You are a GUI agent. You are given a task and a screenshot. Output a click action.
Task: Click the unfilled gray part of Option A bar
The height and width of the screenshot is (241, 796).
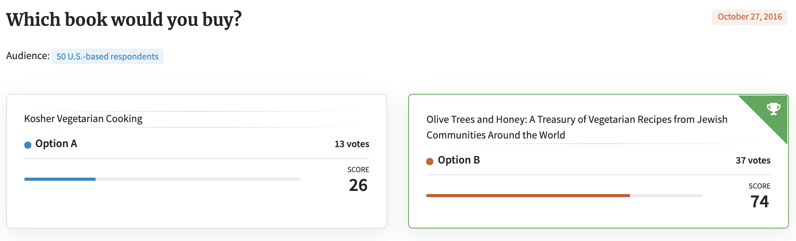pyautogui.click(x=198, y=179)
